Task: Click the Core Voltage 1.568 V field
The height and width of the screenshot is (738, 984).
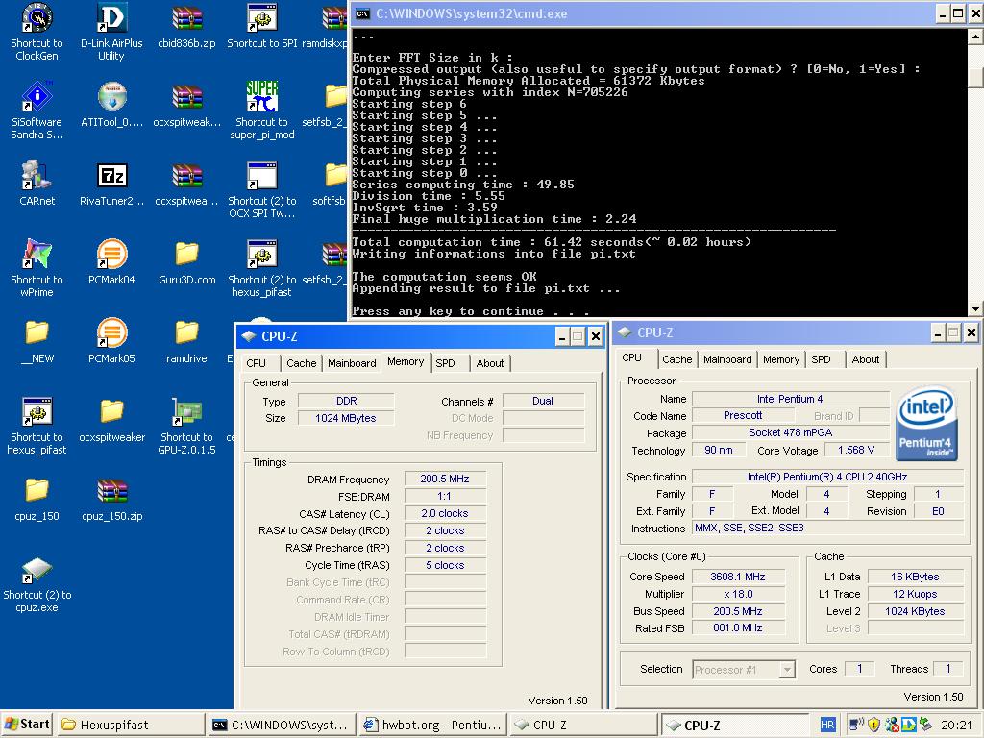Action: coord(856,450)
